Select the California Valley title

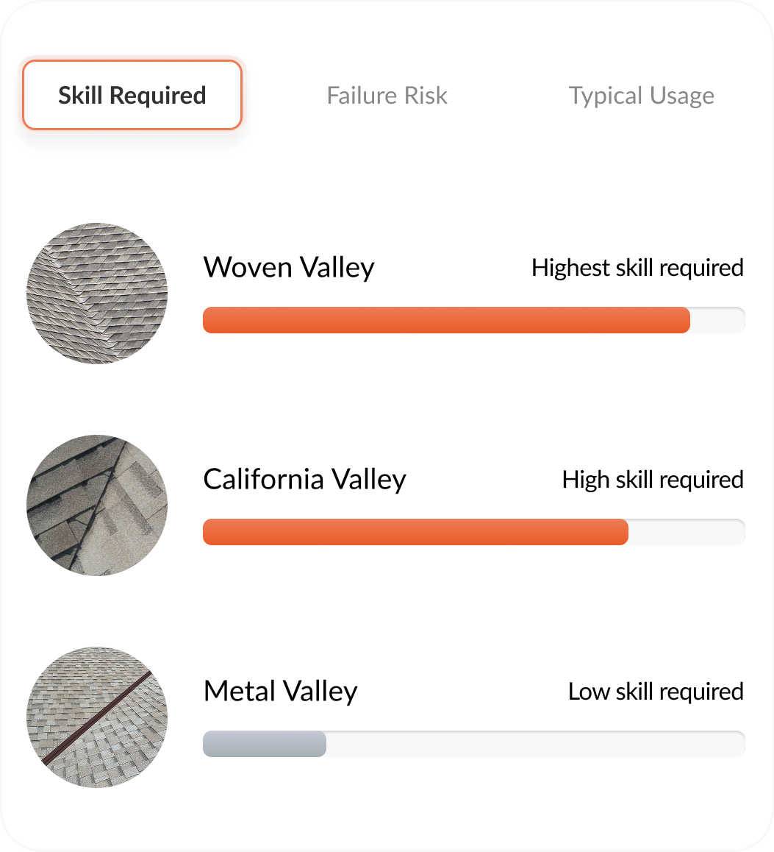coord(304,479)
